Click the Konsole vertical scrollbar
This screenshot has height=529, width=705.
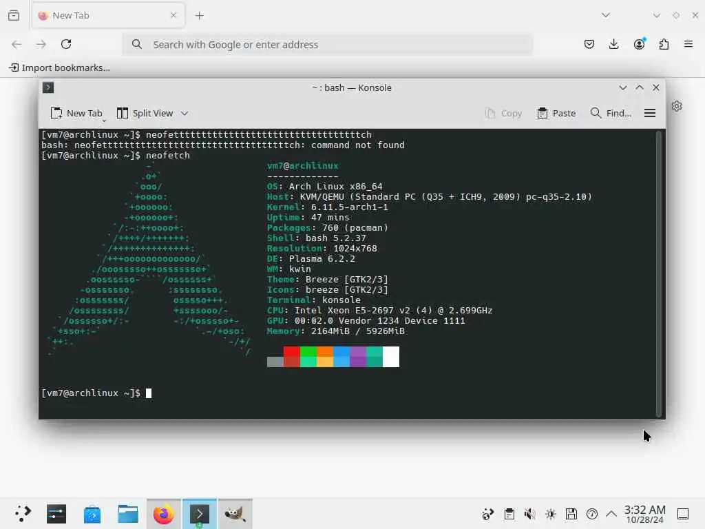pos(659,274)
